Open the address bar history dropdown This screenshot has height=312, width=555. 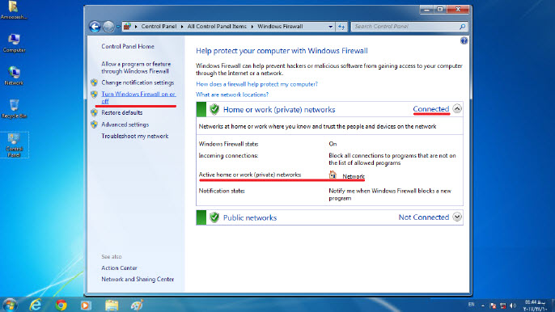point(331,27)
